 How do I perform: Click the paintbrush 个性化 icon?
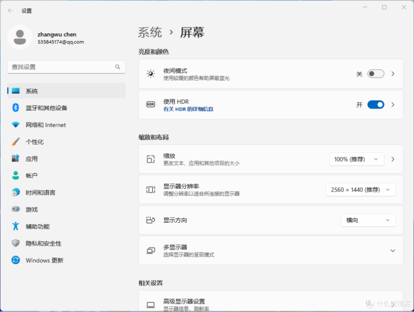pyautogui.click(x=16, y=141)
